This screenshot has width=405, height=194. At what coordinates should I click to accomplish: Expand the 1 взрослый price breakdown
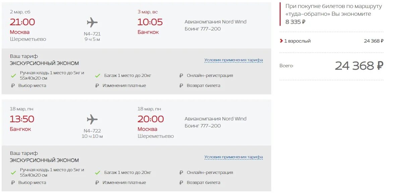pos(281,41)
